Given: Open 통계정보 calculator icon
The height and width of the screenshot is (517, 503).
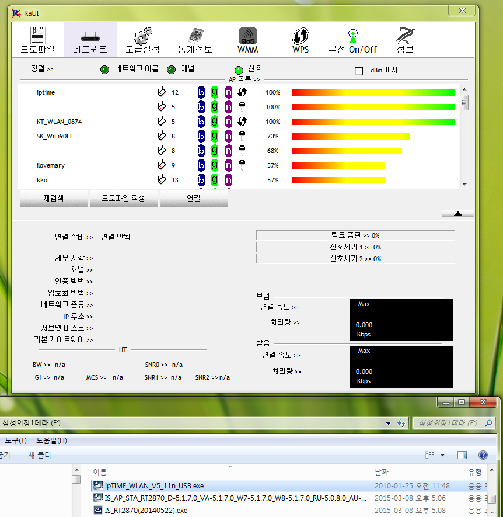Looking at the screenshot, I should coord(195,36).
